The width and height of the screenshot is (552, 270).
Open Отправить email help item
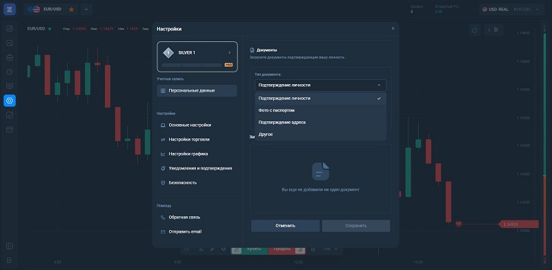[x=197, y=232]
